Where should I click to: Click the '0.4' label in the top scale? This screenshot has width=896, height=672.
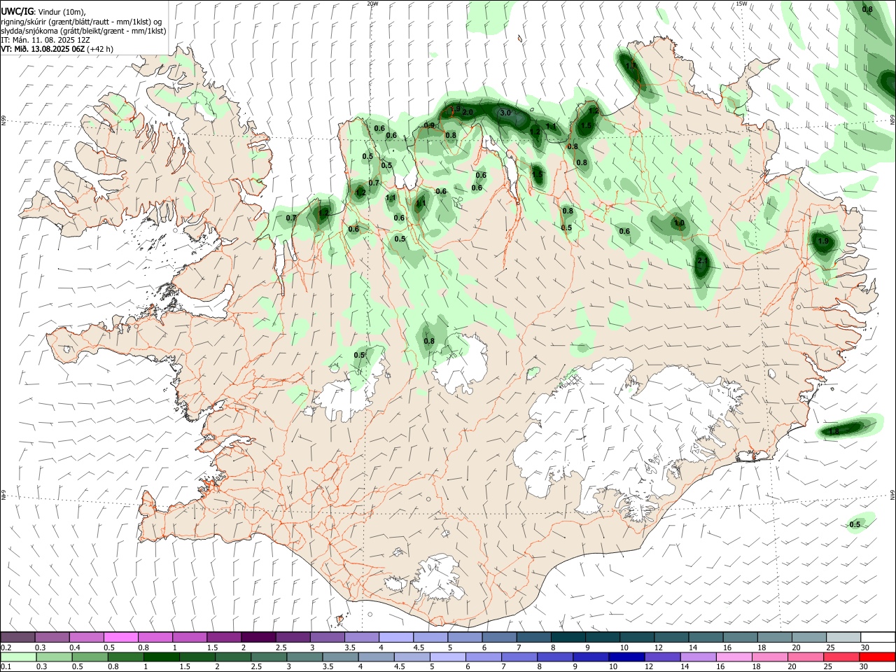[x=76, y=647]
